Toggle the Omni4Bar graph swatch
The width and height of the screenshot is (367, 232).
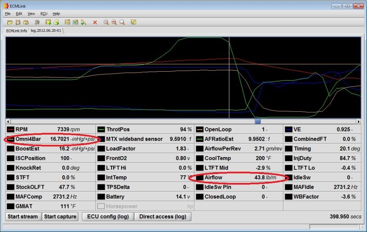tap(10, 139)
